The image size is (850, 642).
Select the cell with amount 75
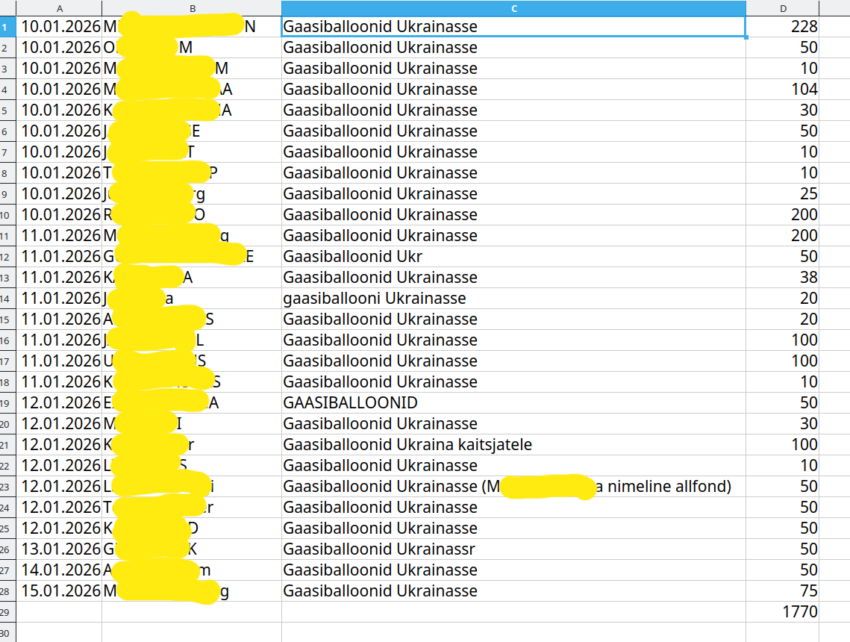click(x=782, y=591)
